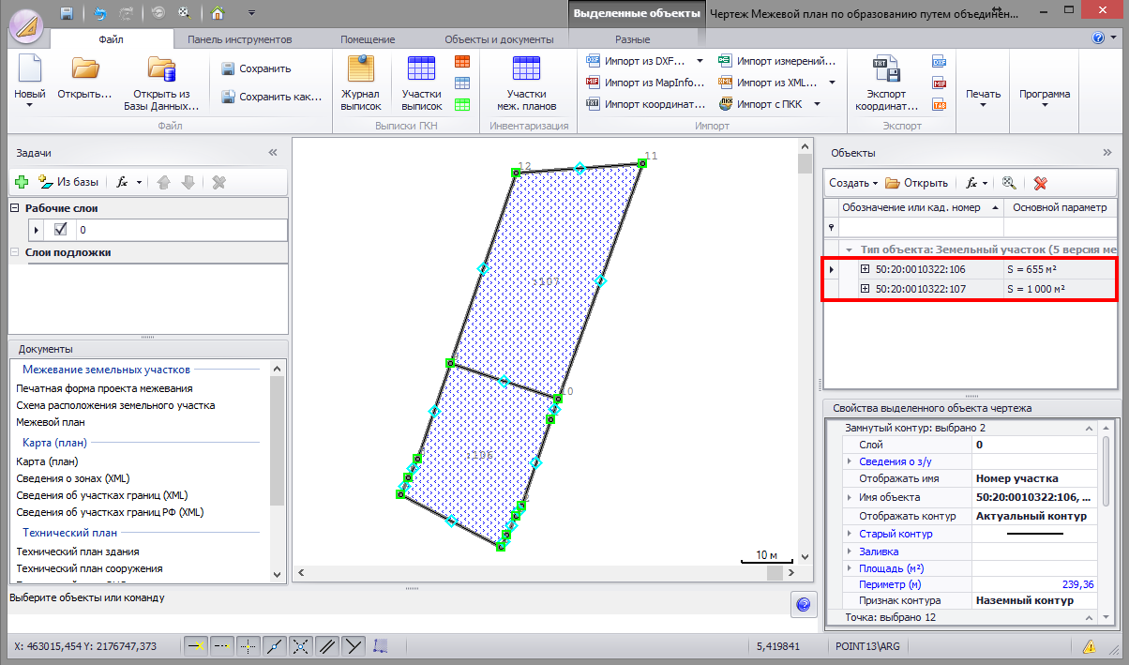The height and width of the screenshot is (665, 1129).
Task: Open Создать dropdown in Объекты
Action: coord(853,183)
